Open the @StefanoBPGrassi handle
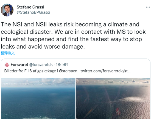 coord(33,12)
